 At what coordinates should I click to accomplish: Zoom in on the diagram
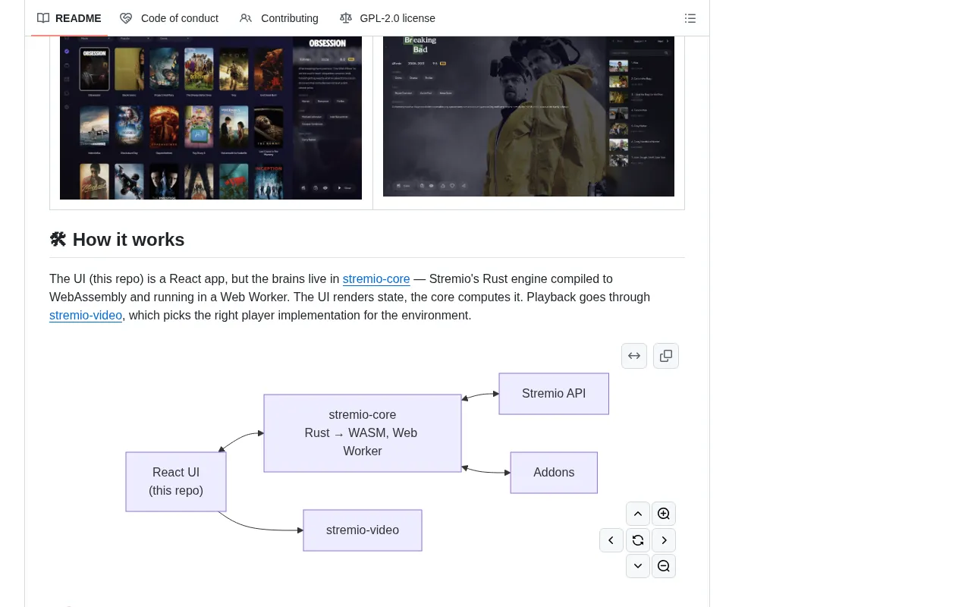point(664,514)
